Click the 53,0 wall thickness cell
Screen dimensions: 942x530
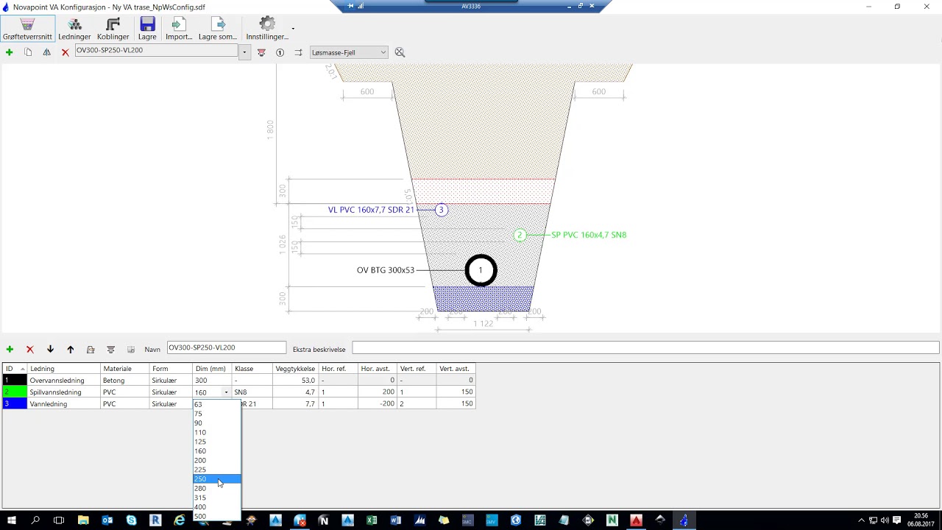tap(295, 381)
